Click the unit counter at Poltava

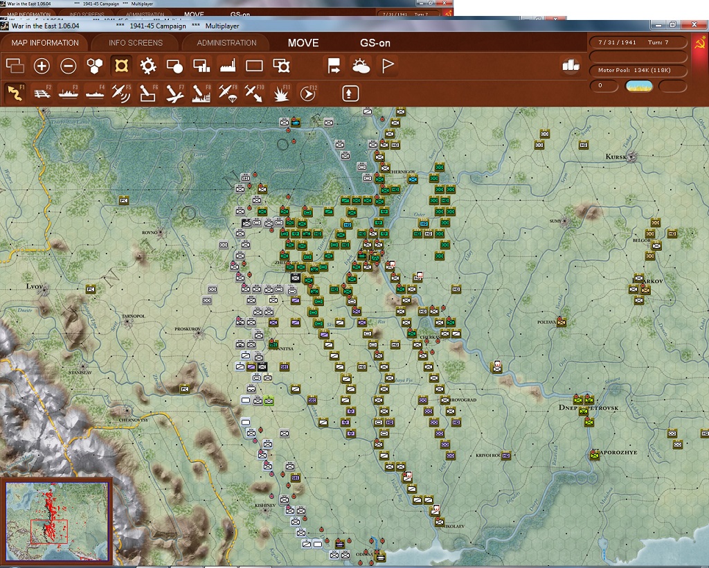point(562,322)
